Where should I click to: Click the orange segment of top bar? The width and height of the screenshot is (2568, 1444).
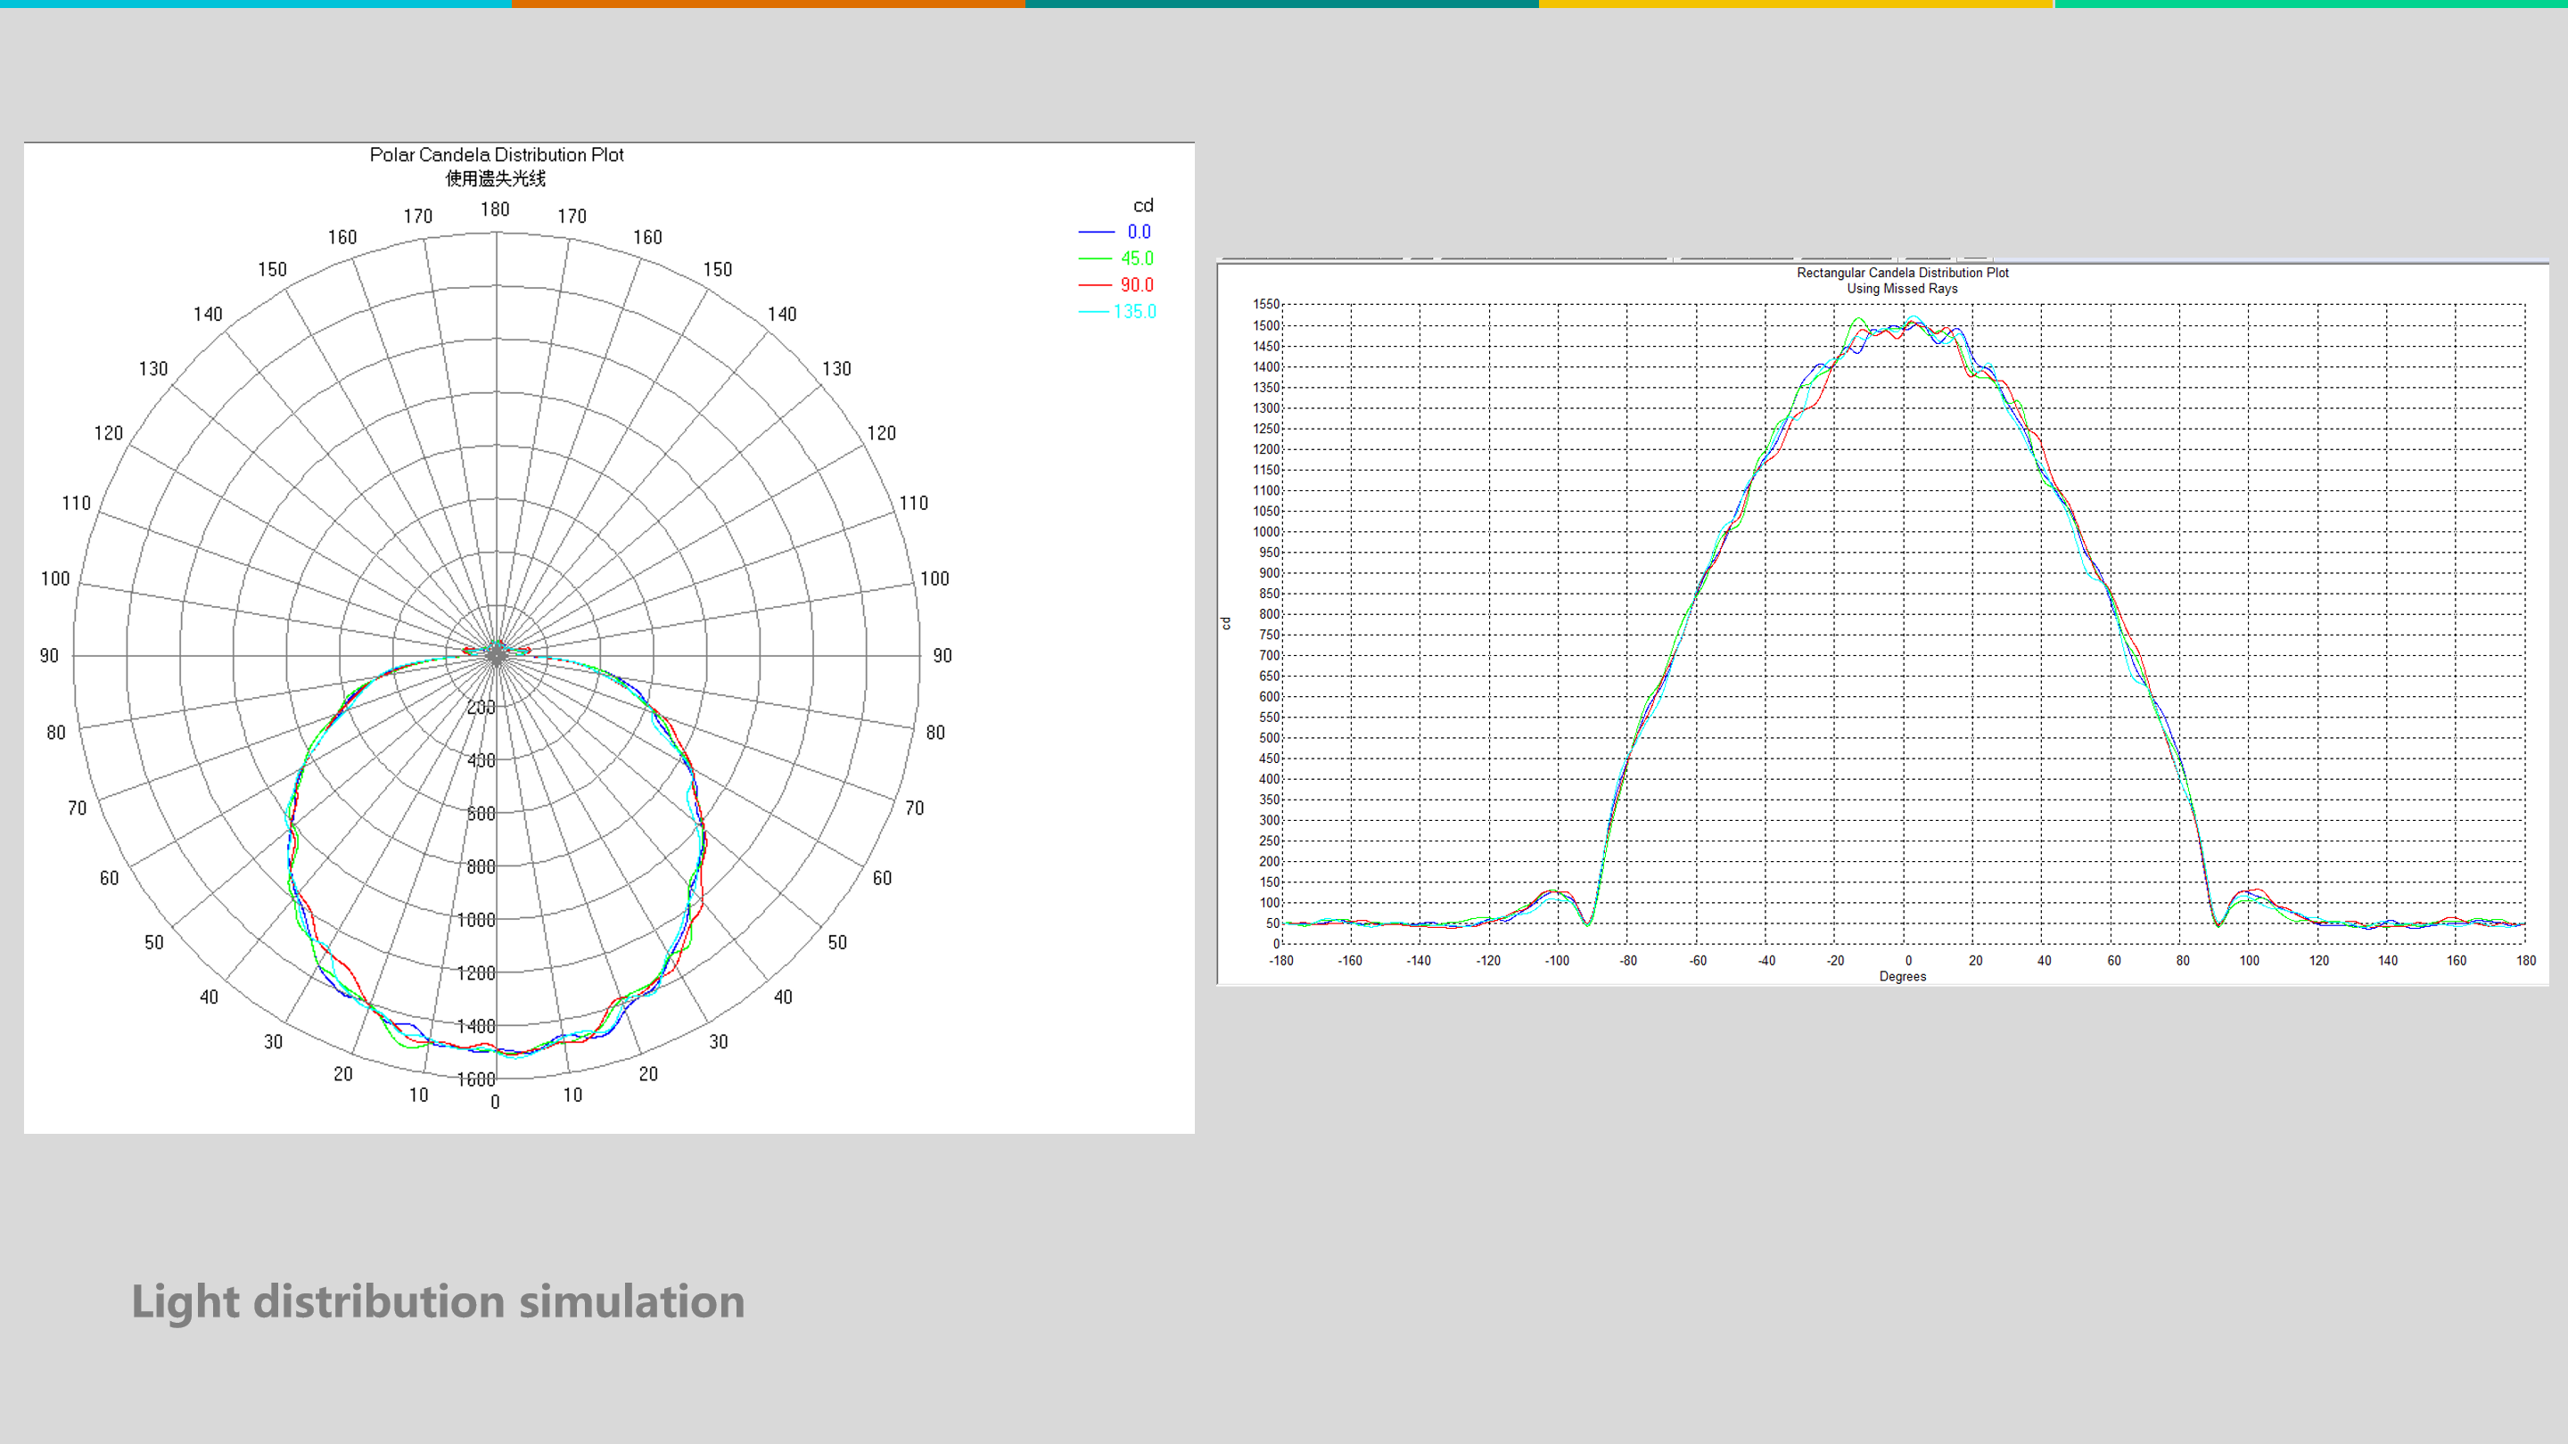point(768,4)
